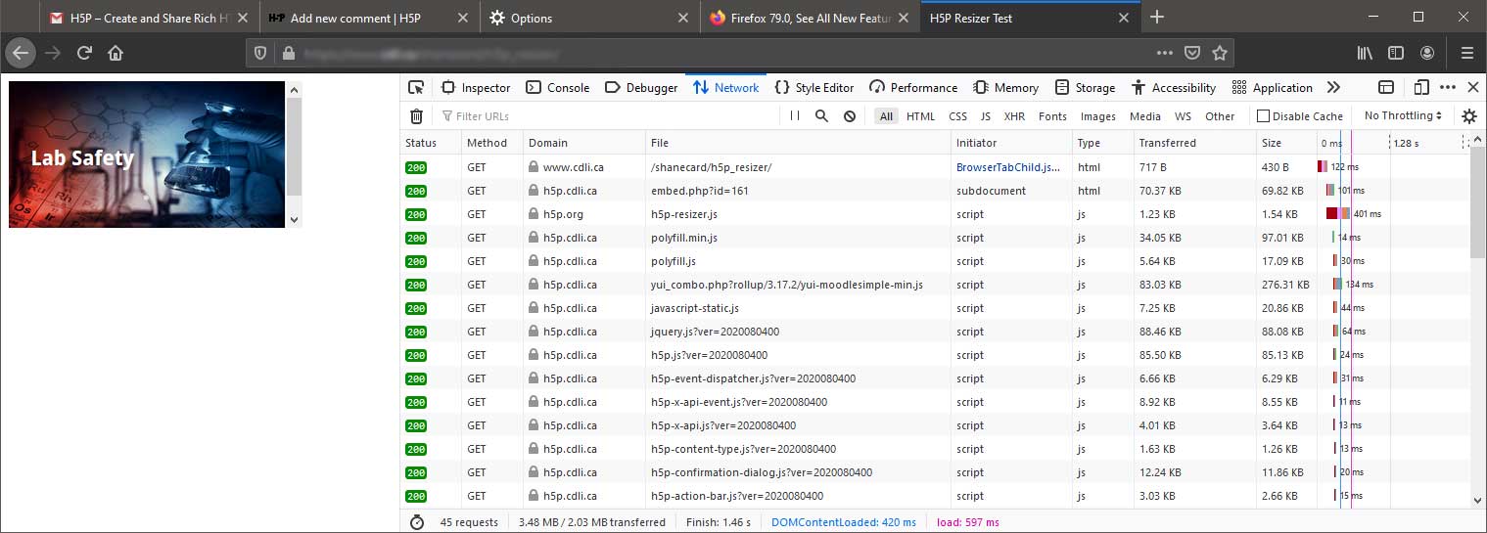Filter requests by JS

coord(985,115)
